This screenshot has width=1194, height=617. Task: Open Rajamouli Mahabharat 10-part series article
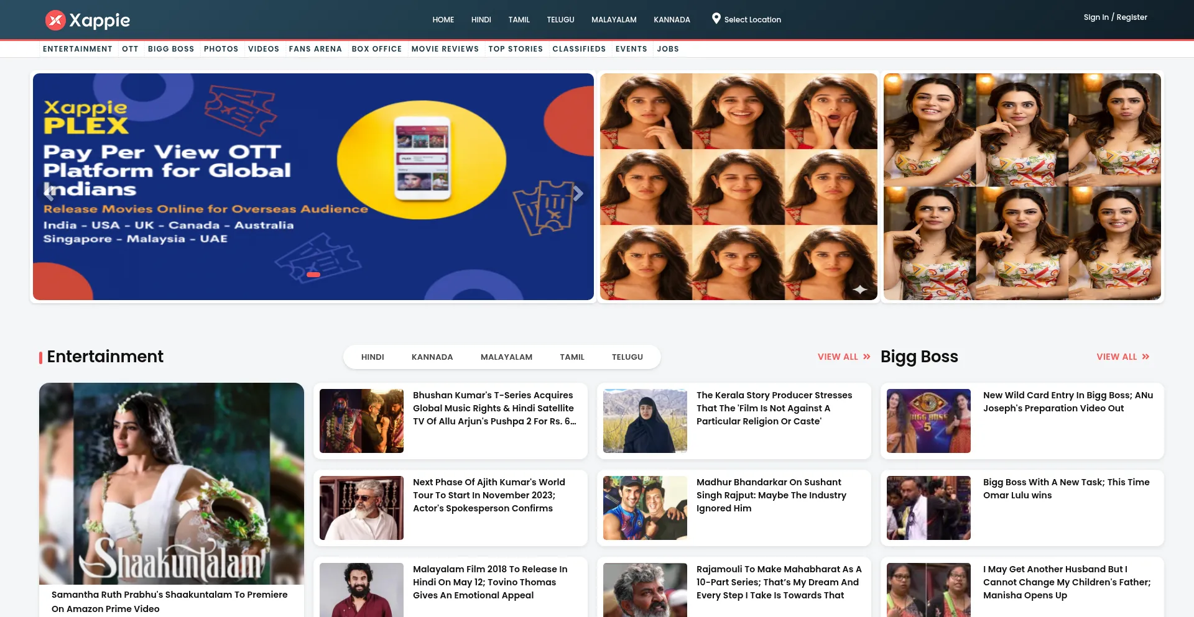[x=779, y=582]
